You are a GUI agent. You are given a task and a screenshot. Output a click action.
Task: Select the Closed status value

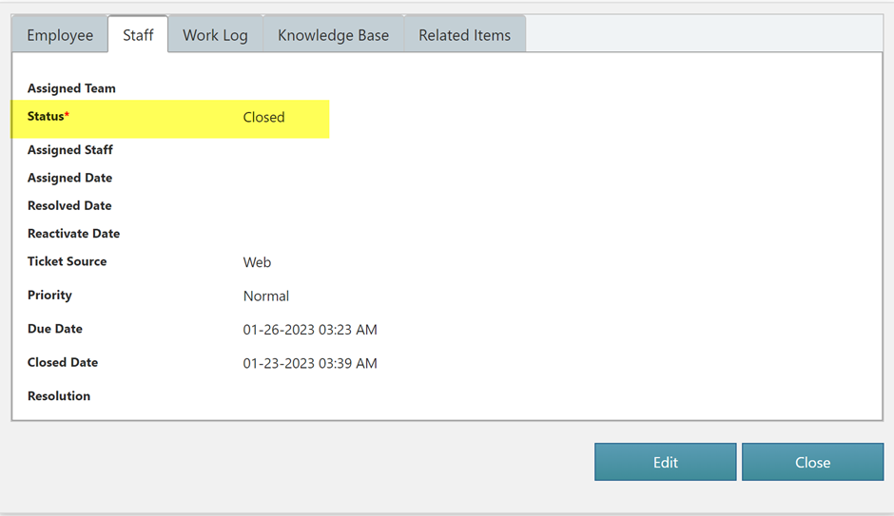263,118
